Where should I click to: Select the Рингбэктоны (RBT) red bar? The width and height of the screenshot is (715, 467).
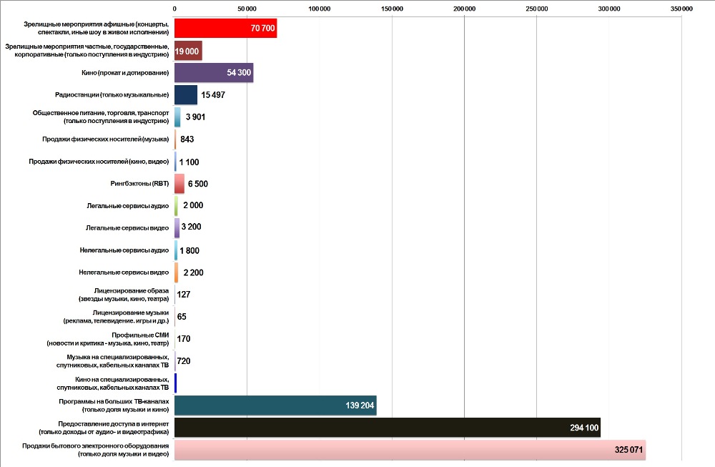coord(179,184)
